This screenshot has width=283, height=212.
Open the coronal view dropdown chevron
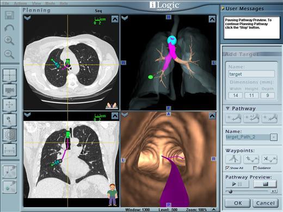28,115
